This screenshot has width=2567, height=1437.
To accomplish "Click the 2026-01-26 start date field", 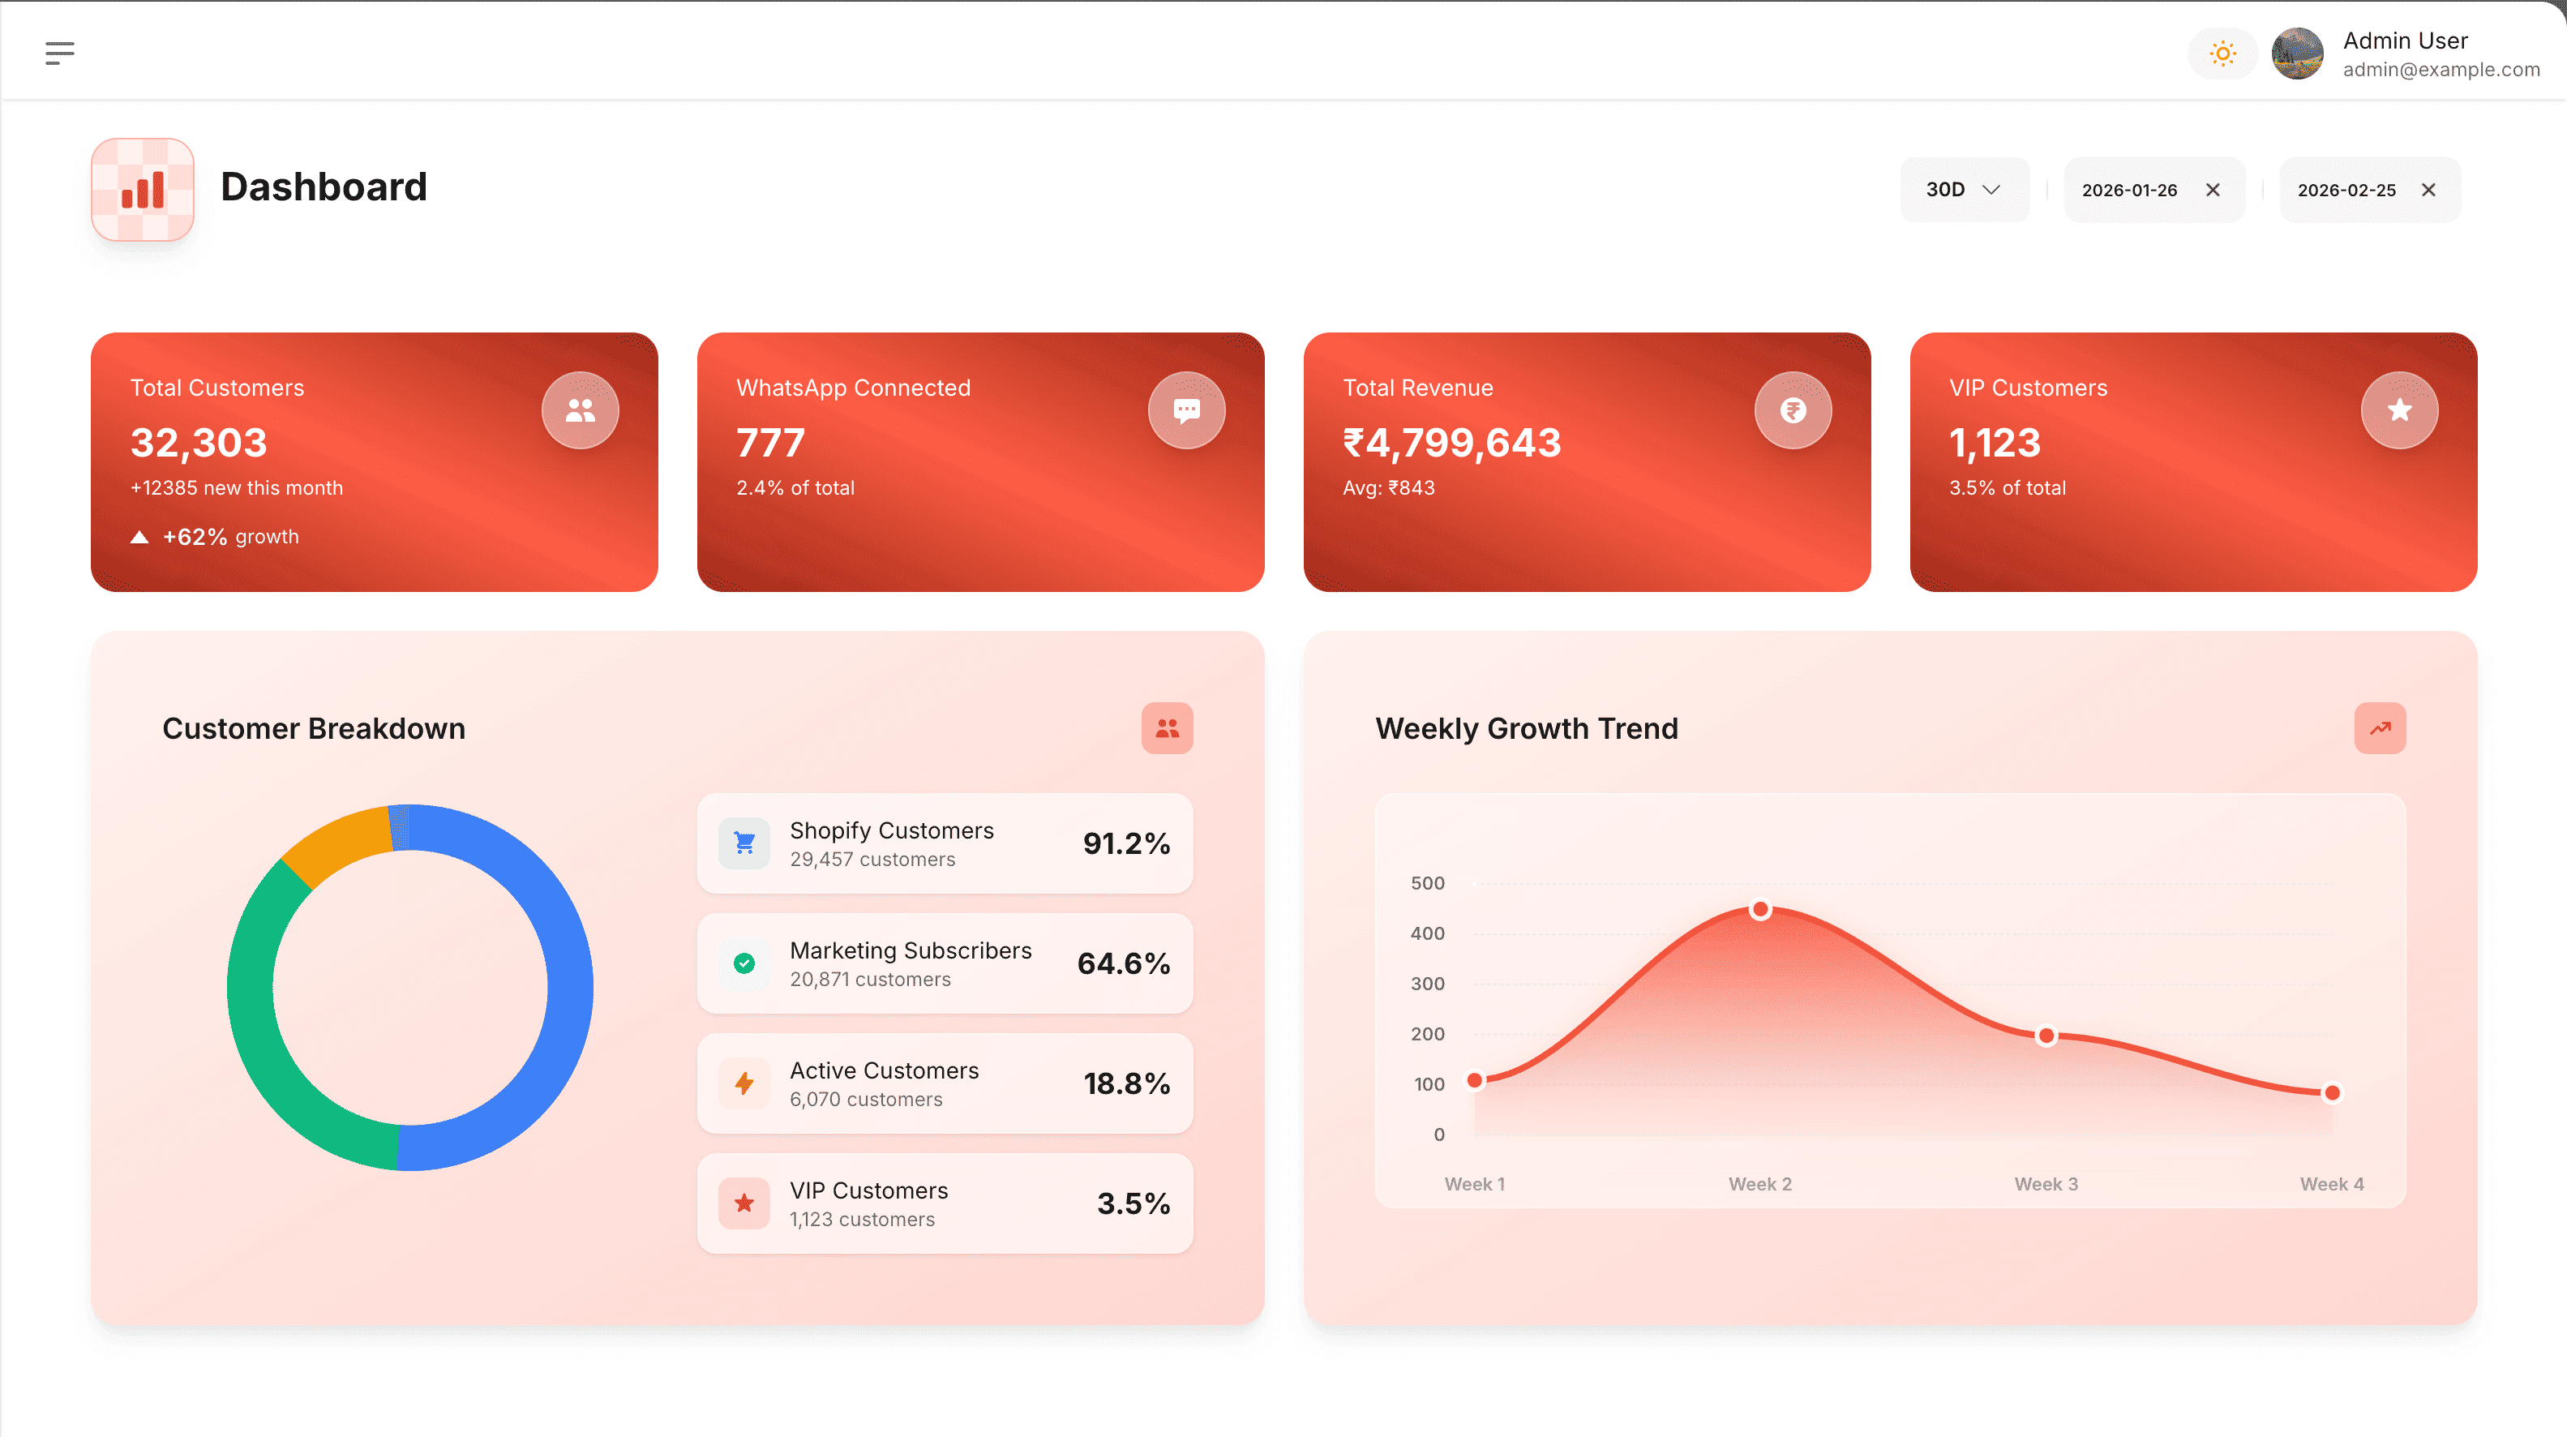I will click(2128, 189).
